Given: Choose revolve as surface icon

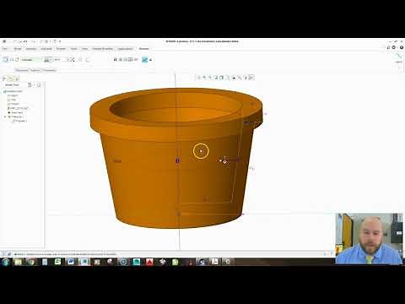Looking at the screenshot, I should 12,59.
